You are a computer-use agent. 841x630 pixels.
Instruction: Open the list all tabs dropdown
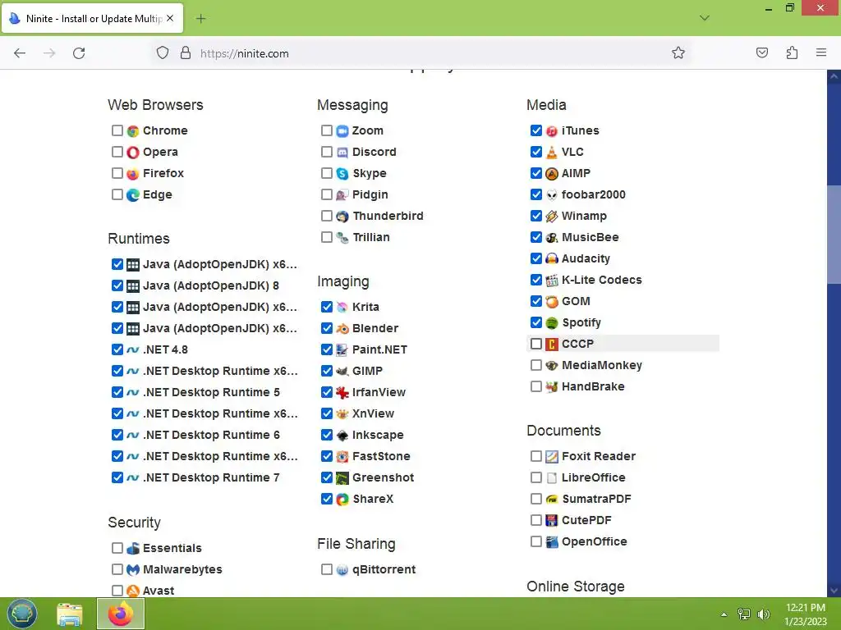point(704,18)
